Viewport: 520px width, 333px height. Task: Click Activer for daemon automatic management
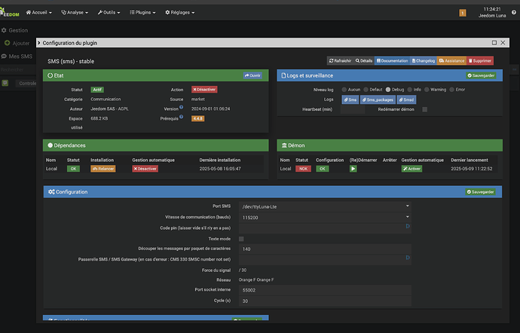(411, 169)
